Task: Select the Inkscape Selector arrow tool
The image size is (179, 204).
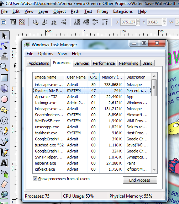Action: (4, 36)
